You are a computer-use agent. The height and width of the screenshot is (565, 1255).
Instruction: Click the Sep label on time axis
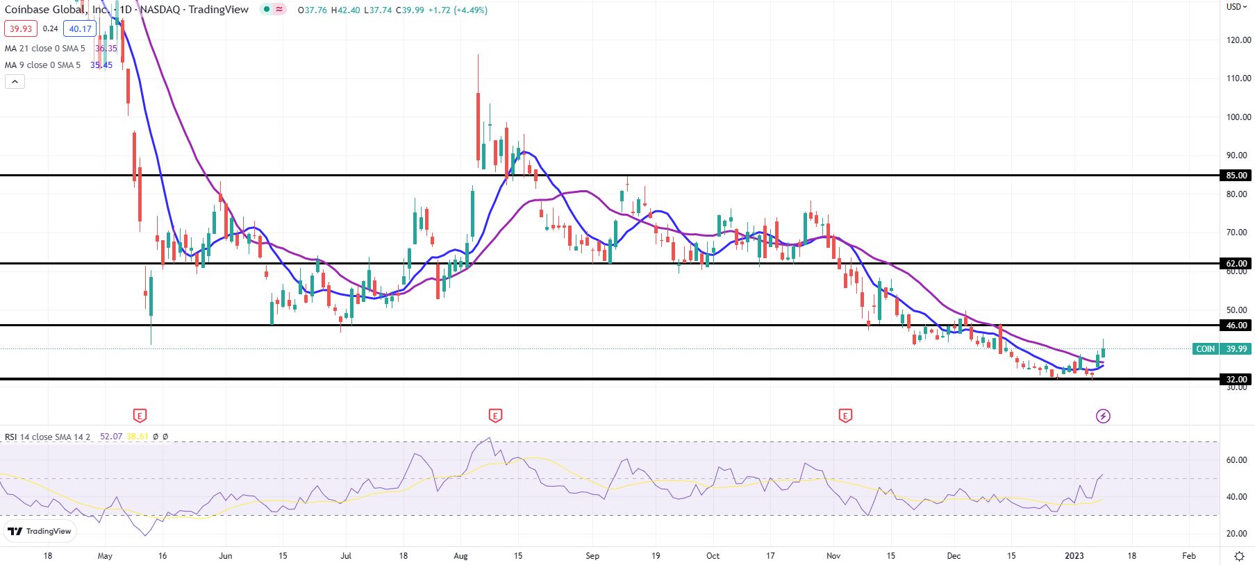pos(592,556)
